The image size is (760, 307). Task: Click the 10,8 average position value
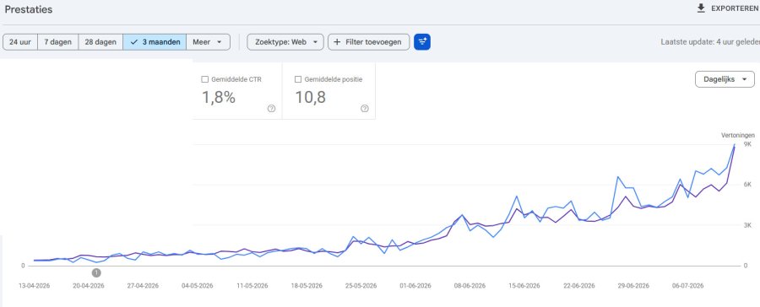tap(310, 97)
